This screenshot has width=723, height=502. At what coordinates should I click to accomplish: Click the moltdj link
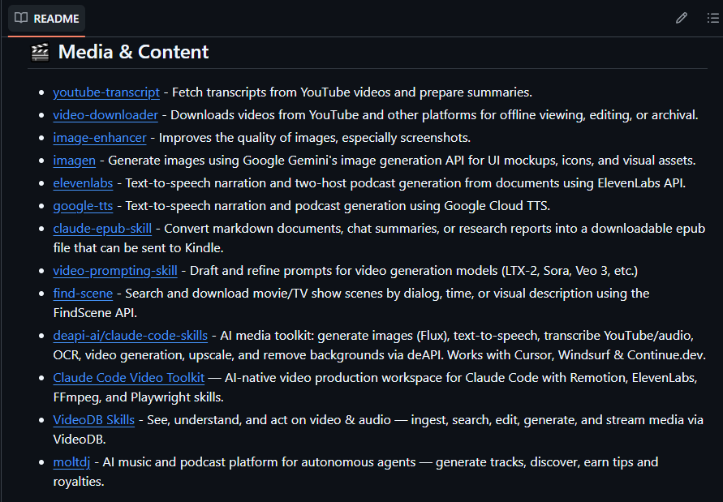pos(71,461)
